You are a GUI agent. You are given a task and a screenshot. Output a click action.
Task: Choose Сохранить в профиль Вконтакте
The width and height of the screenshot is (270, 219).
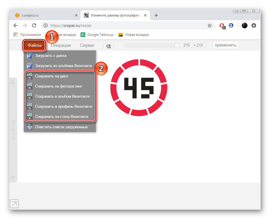coord(59,107)
